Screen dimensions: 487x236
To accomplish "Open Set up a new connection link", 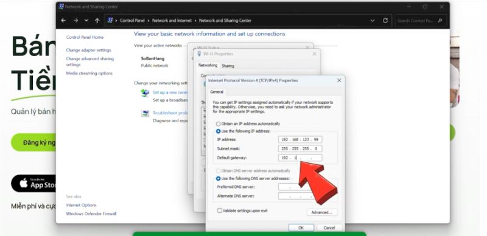I will point(170,92).
